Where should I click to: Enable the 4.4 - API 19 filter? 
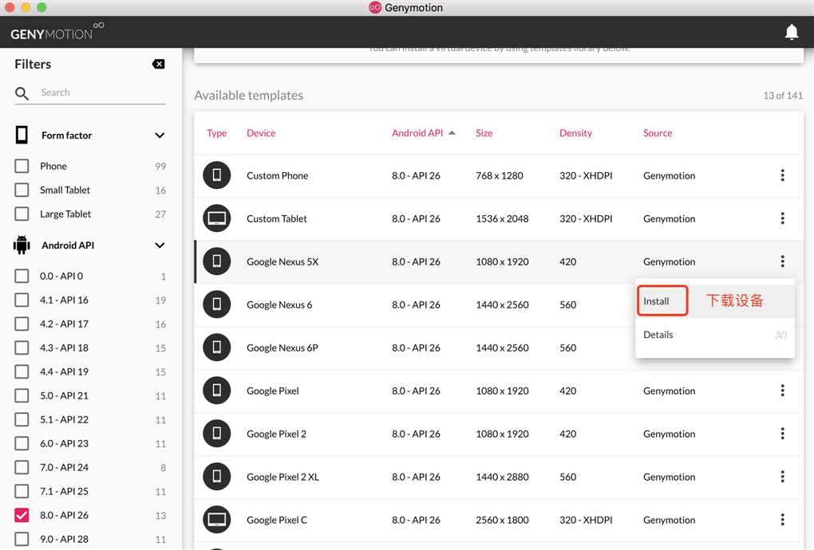click(x=22, y=371)
